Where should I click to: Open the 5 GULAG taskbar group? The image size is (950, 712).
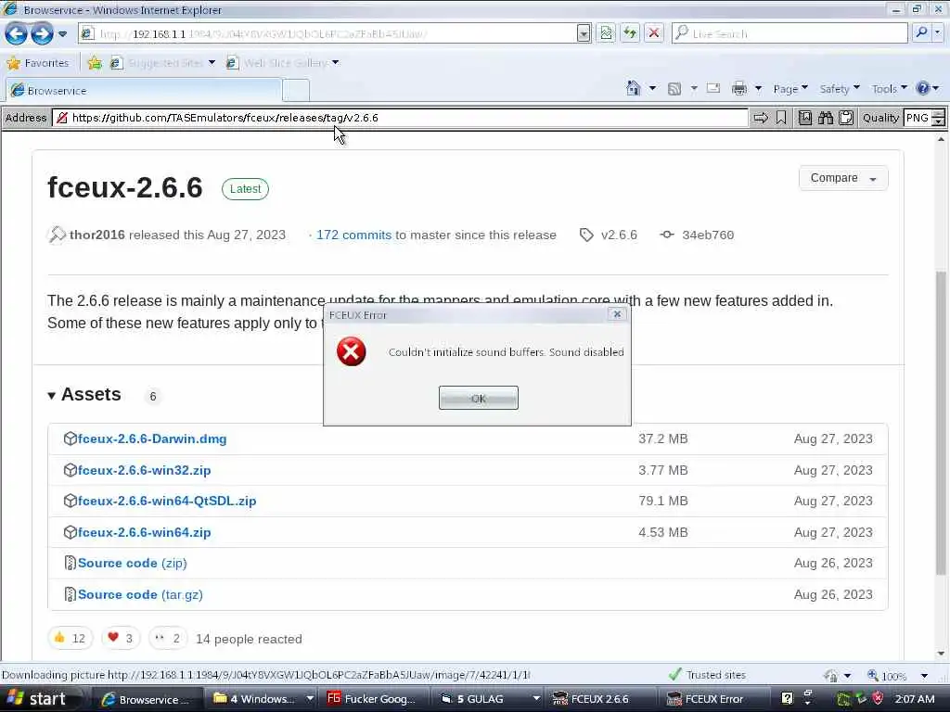coord(489,699)
